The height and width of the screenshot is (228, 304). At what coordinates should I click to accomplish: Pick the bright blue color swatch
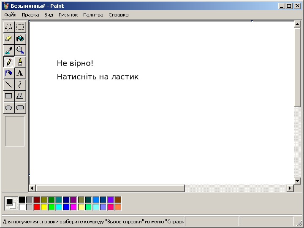[66, 207]
